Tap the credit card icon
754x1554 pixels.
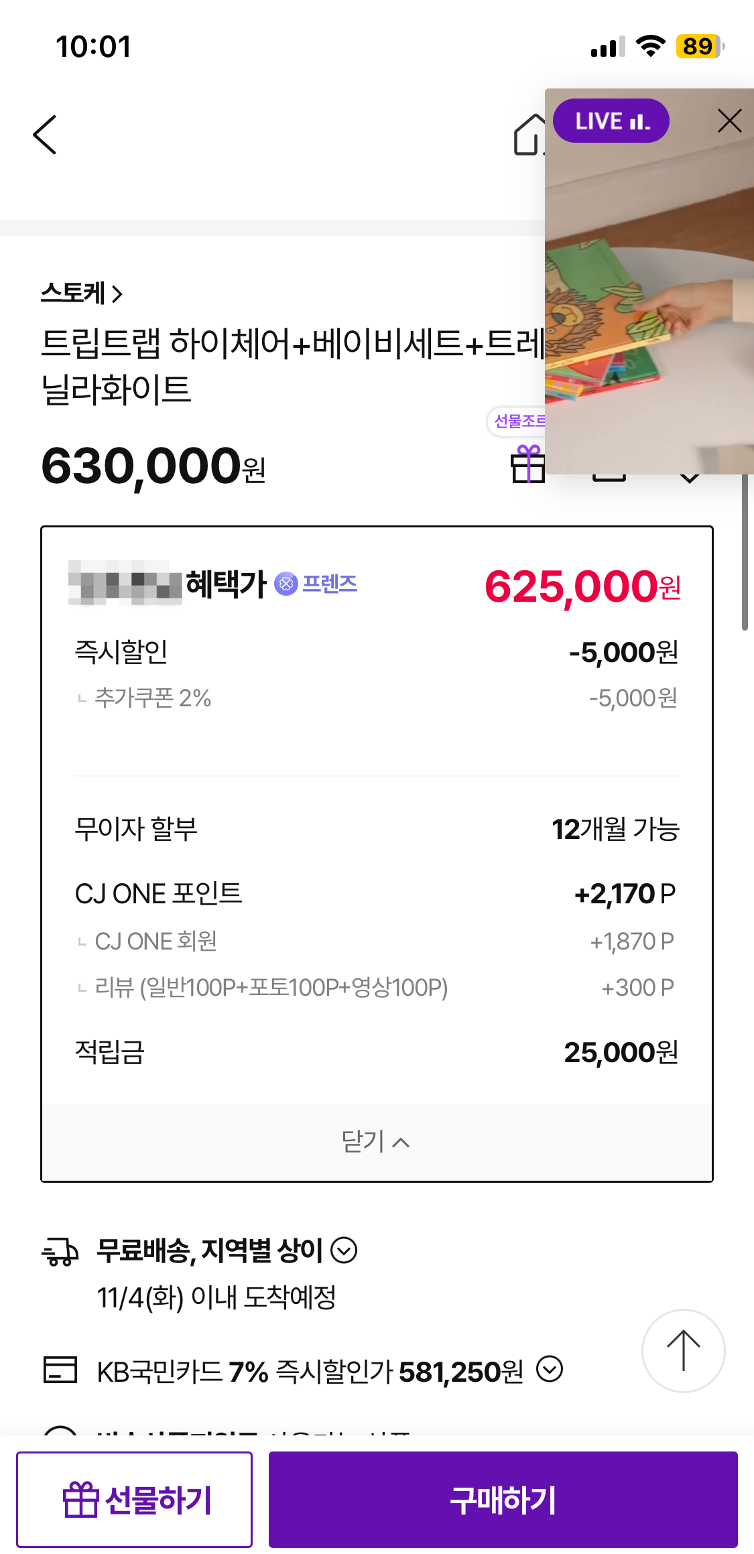click(x=60, y=1370)
